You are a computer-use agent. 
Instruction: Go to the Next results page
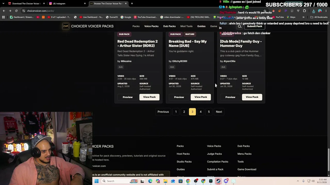point(219,112)
